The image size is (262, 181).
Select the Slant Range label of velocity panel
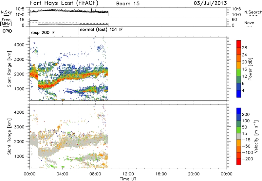[x=9, y=137]
